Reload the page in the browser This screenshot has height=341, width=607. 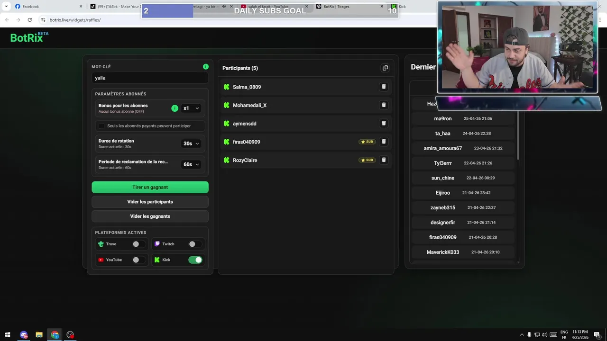point(29,20)
